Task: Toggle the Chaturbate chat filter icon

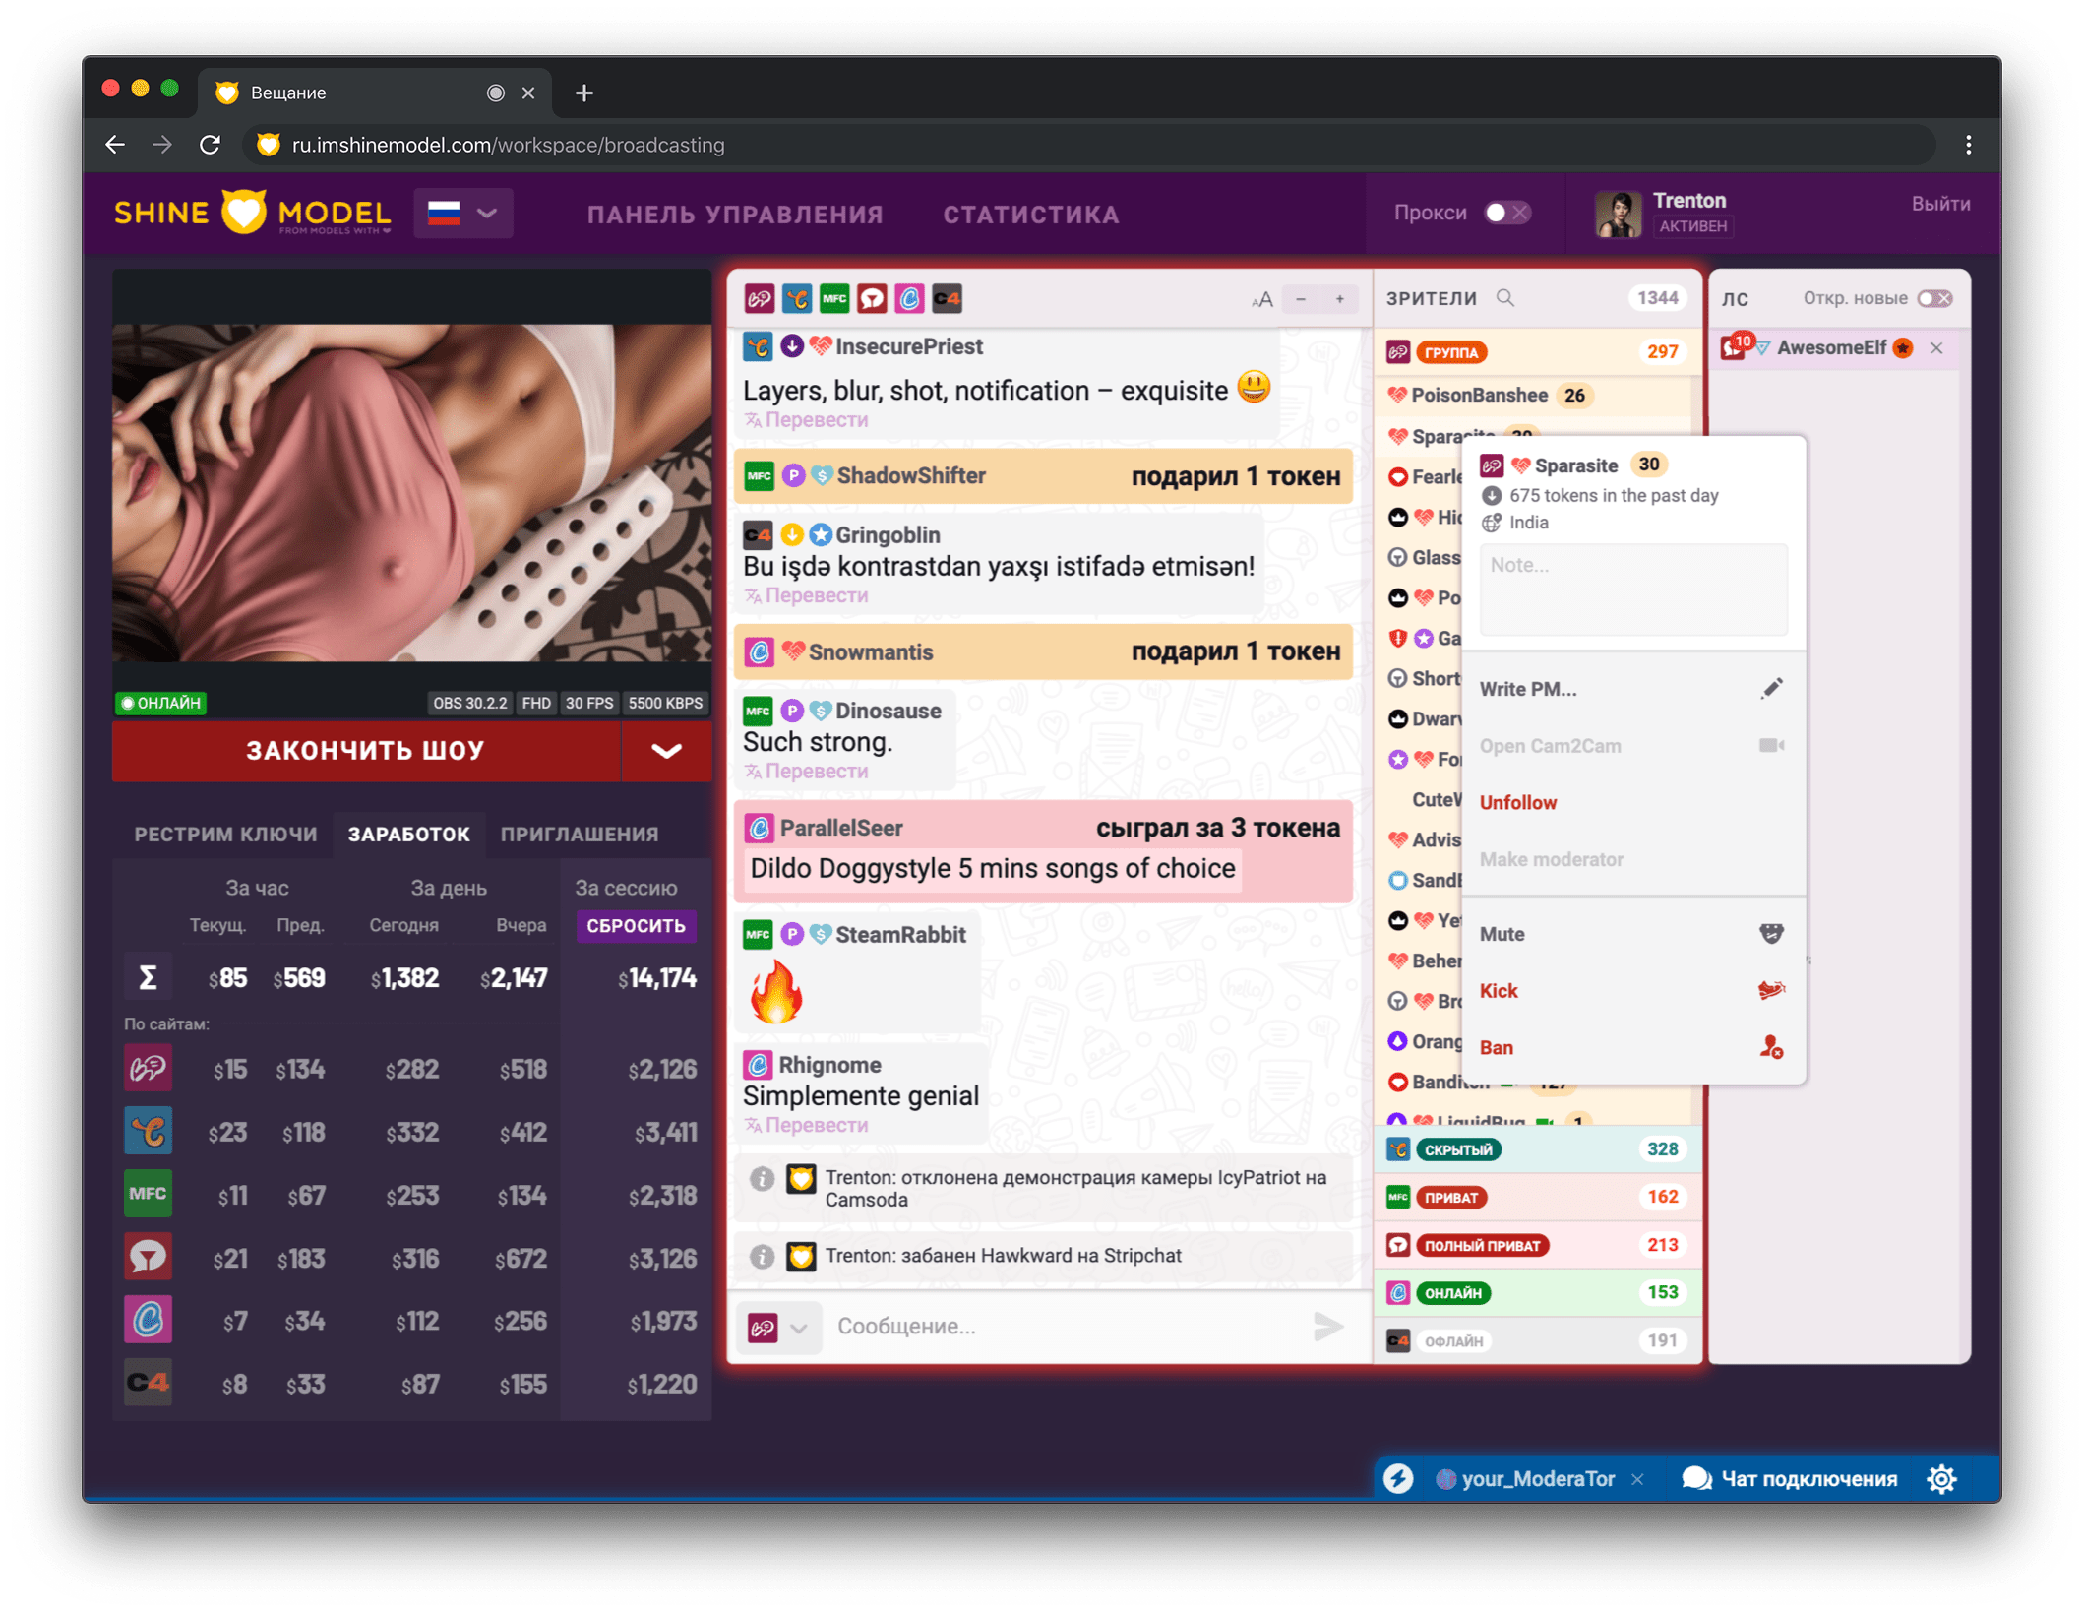Action: pyautogui.click(x=797, y=298)
